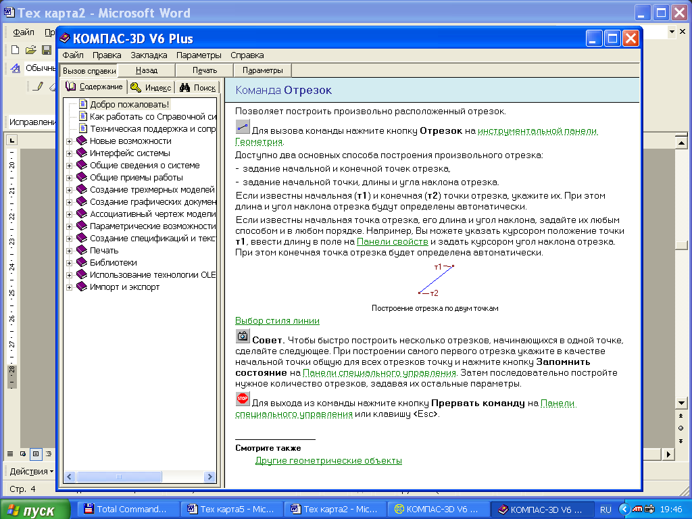The height and width of the screenshot is (519, 692).
Task: Click right arrow of contents pane scrollbar
Action: [210, 476]
